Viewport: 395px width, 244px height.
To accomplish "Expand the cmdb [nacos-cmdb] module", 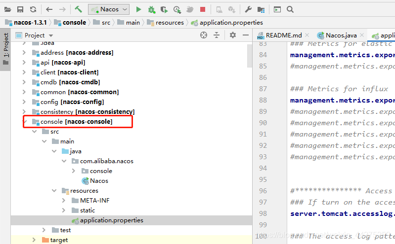I will click(24, 82).
